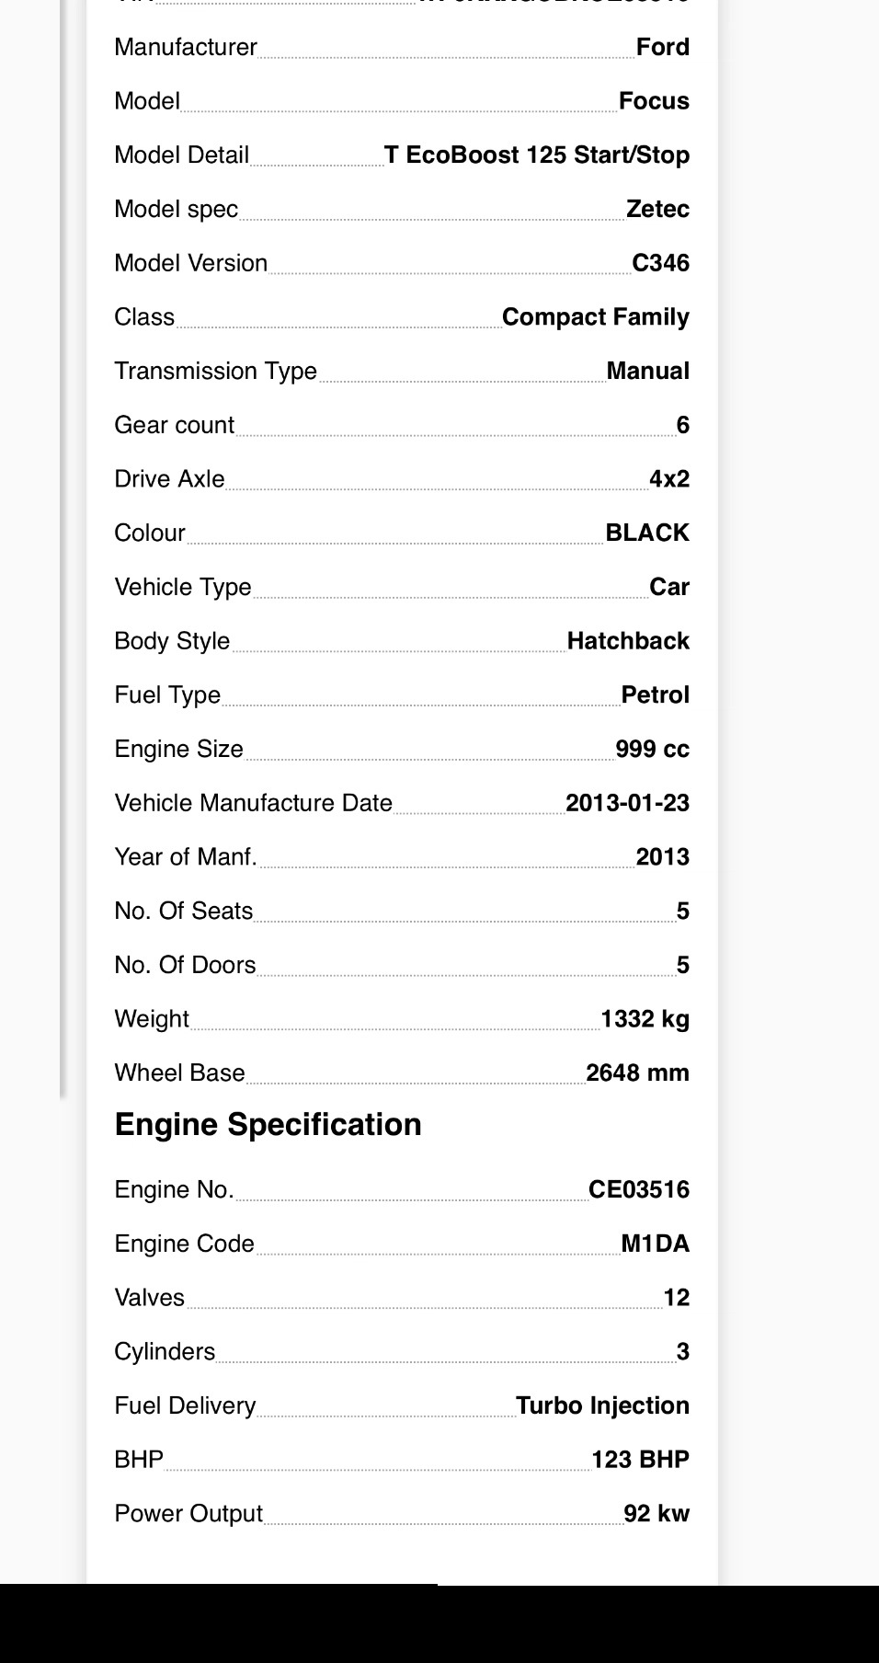This screenshot has height=1663, width=879.
Task: Select the Manufacturer value Ford
Action: [662, 47]
